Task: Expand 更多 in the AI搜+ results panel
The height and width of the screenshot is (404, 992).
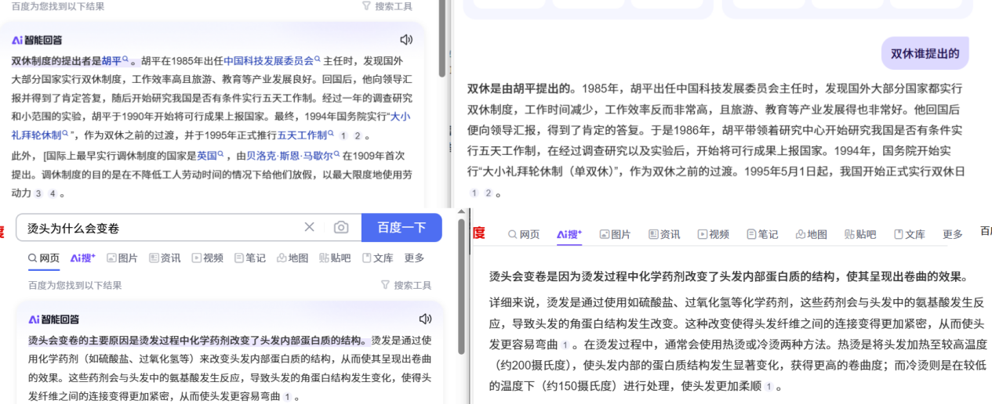Action: coord(953,234)
